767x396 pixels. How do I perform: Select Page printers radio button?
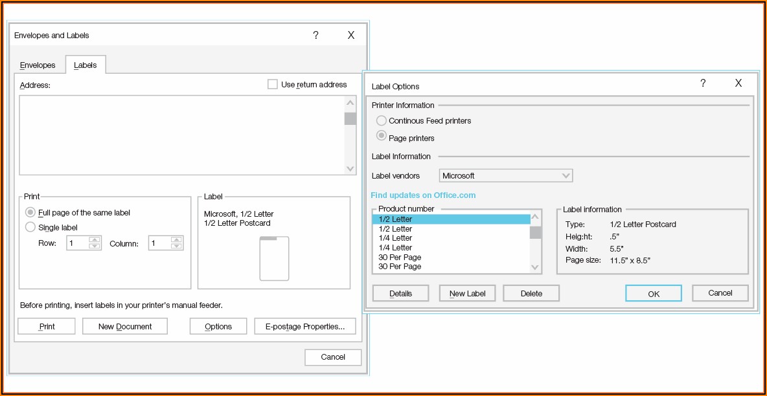[x=382, y=137]
